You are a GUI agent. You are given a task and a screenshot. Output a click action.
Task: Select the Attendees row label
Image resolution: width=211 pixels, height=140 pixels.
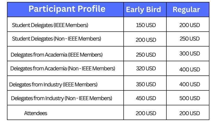pos(36,113)
